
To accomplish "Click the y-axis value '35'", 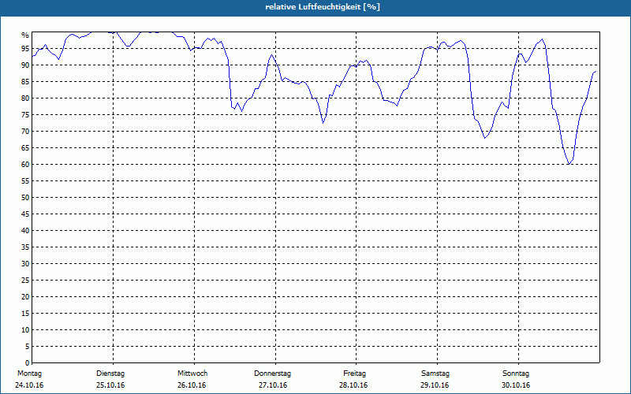I will 25,247.
